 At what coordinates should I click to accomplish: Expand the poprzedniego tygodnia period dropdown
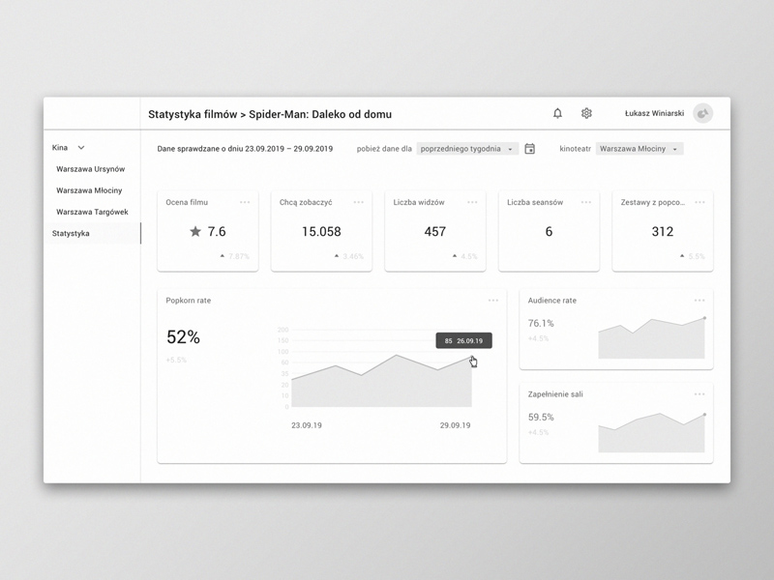(467, 149)
